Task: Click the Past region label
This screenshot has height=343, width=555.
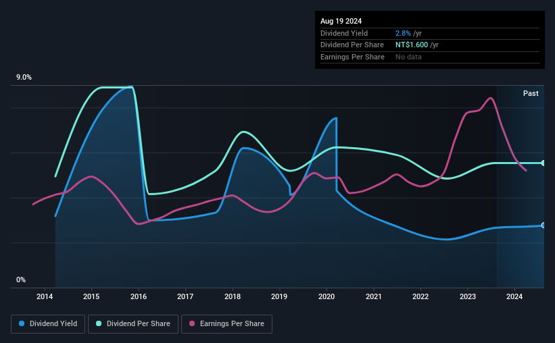Action: click(531, 93)
